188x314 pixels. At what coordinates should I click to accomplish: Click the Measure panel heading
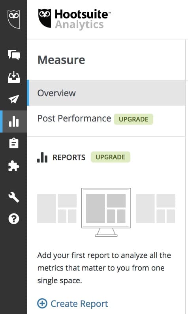click(61, 60)
